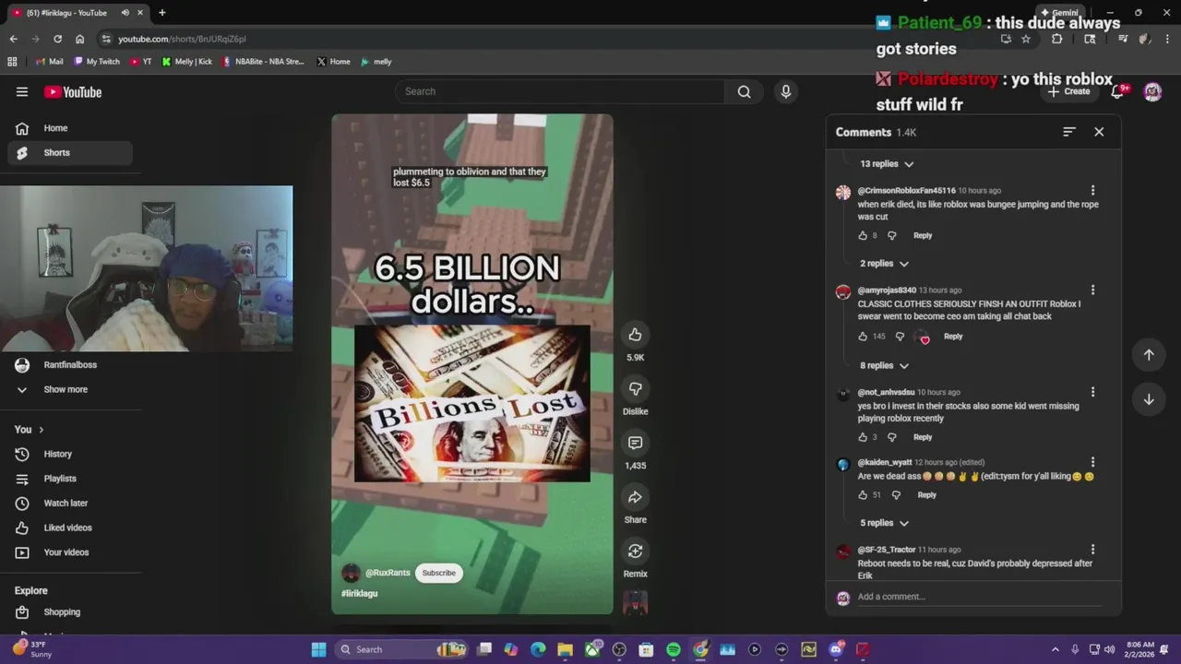Reload the page in browser toolbar
This screenshot has height=664, width=1181.
click(57, 39)
